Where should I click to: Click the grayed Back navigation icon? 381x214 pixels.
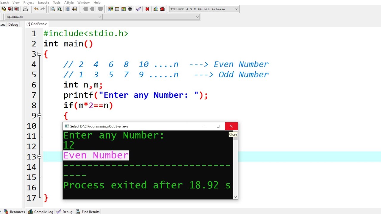click(85, 9)
